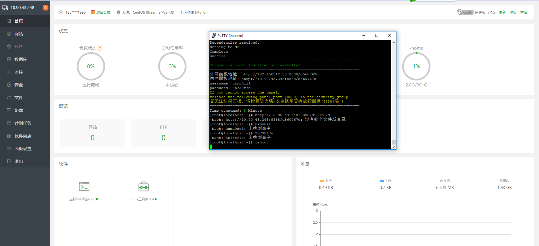Click the CentOS Stream 8(Py3.7.8) system text

(154, 12)
